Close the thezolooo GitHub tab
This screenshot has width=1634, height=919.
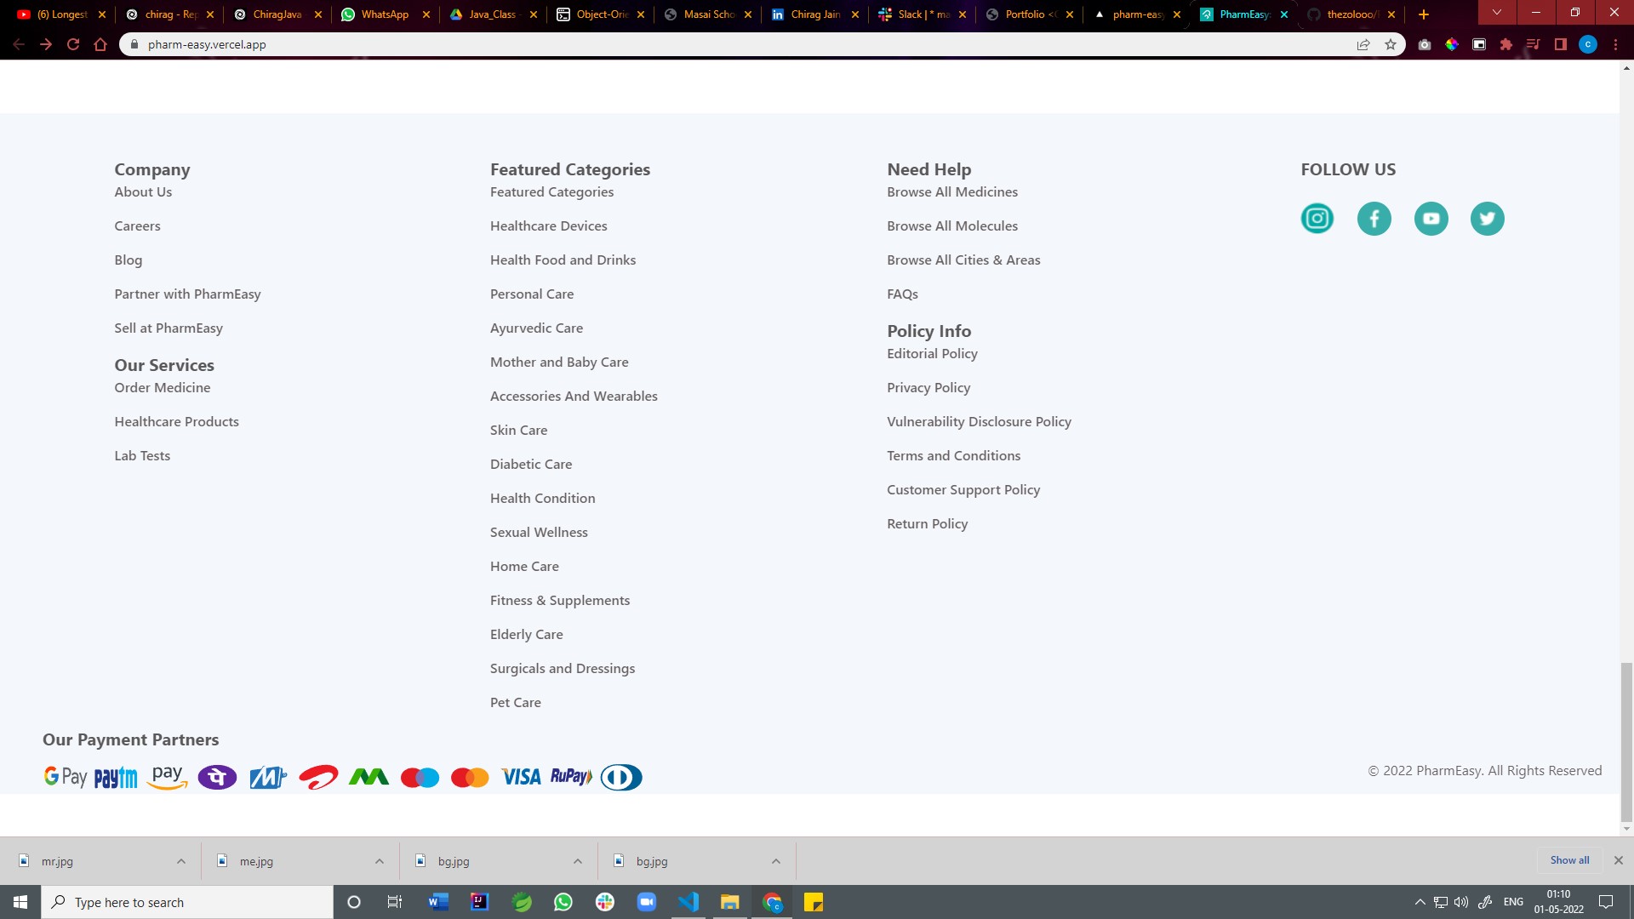click(x=1391, y=14)
